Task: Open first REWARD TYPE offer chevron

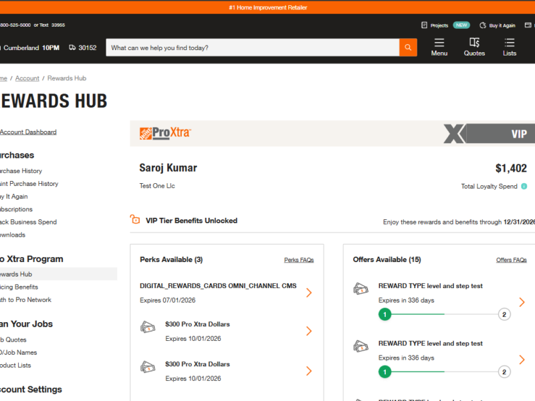Action: click(x=522, y=303)
